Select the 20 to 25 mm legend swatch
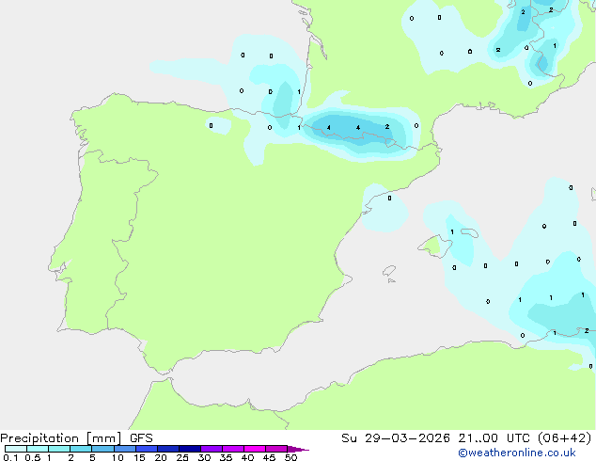Image resolution: width=596 pixels, height=461 pixels. (168, 449)
